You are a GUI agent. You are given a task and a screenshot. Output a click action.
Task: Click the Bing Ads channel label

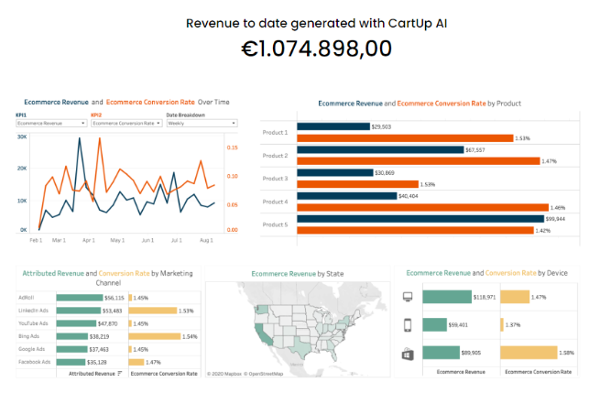click(x=28, y=336)
